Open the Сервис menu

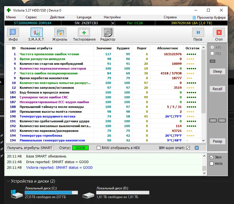click(x=31, y=17)
